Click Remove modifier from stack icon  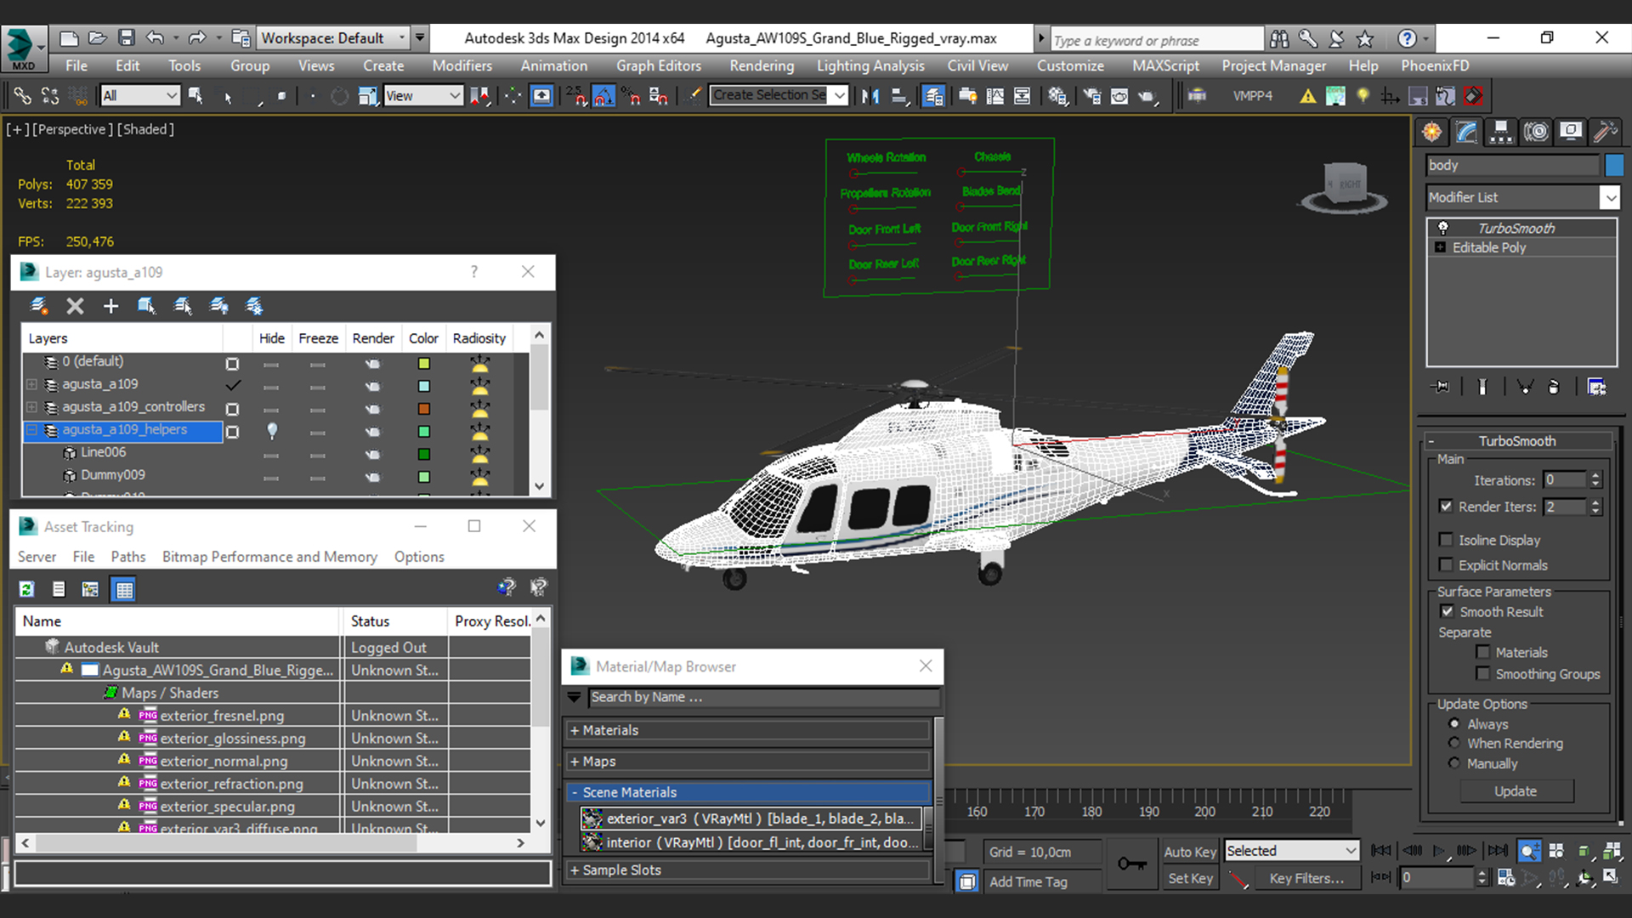point(1554,387)
